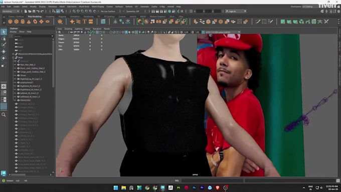Create a polygon sphere from shelf
The width and height of the screenshot is (341, 192).
pyautogui.click(x=10, y=22)
